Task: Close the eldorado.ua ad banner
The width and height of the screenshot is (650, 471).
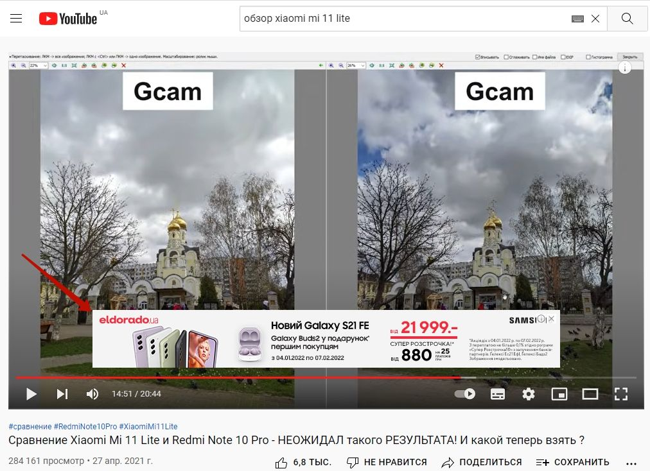Action: pyautogui.click(x=551, y=318)
